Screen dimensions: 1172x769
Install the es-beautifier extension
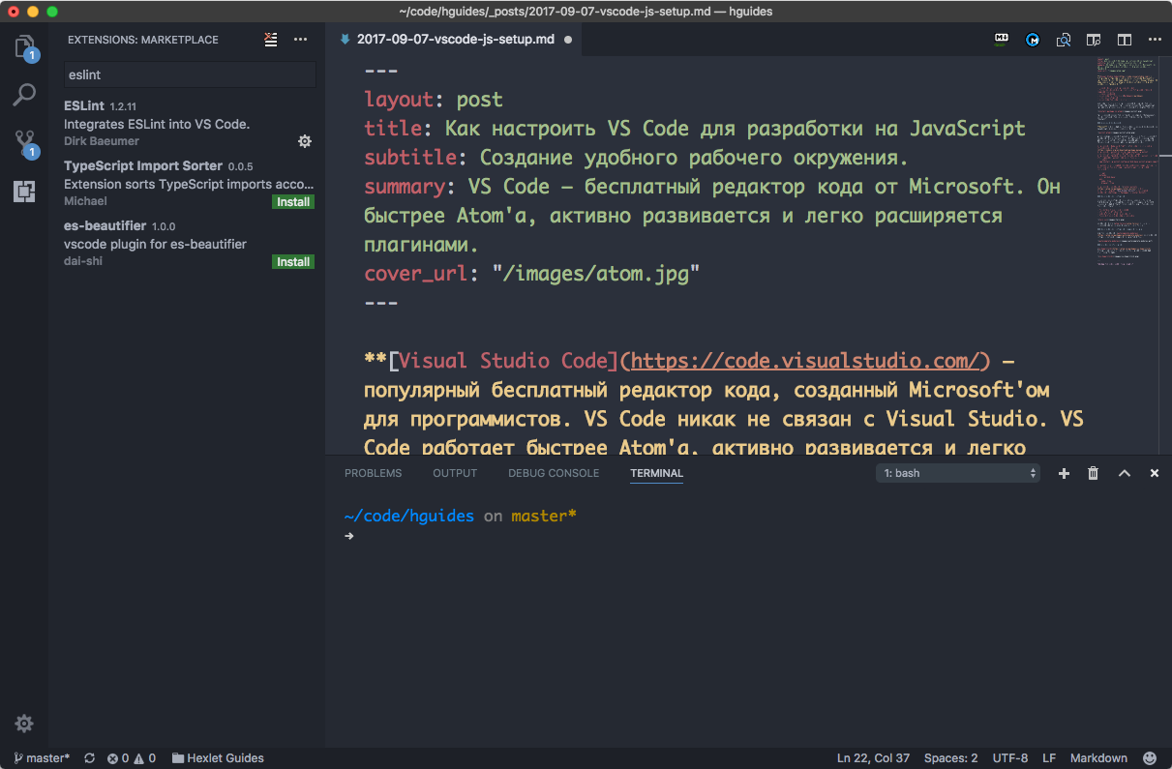click(292, 261)
